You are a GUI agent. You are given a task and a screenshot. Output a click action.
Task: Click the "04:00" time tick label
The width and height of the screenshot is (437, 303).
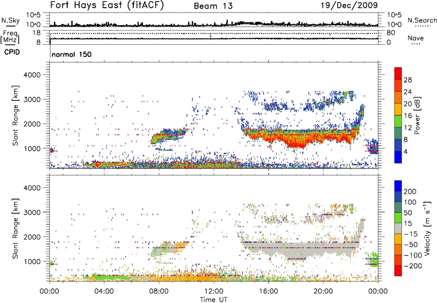coord(104,292)
